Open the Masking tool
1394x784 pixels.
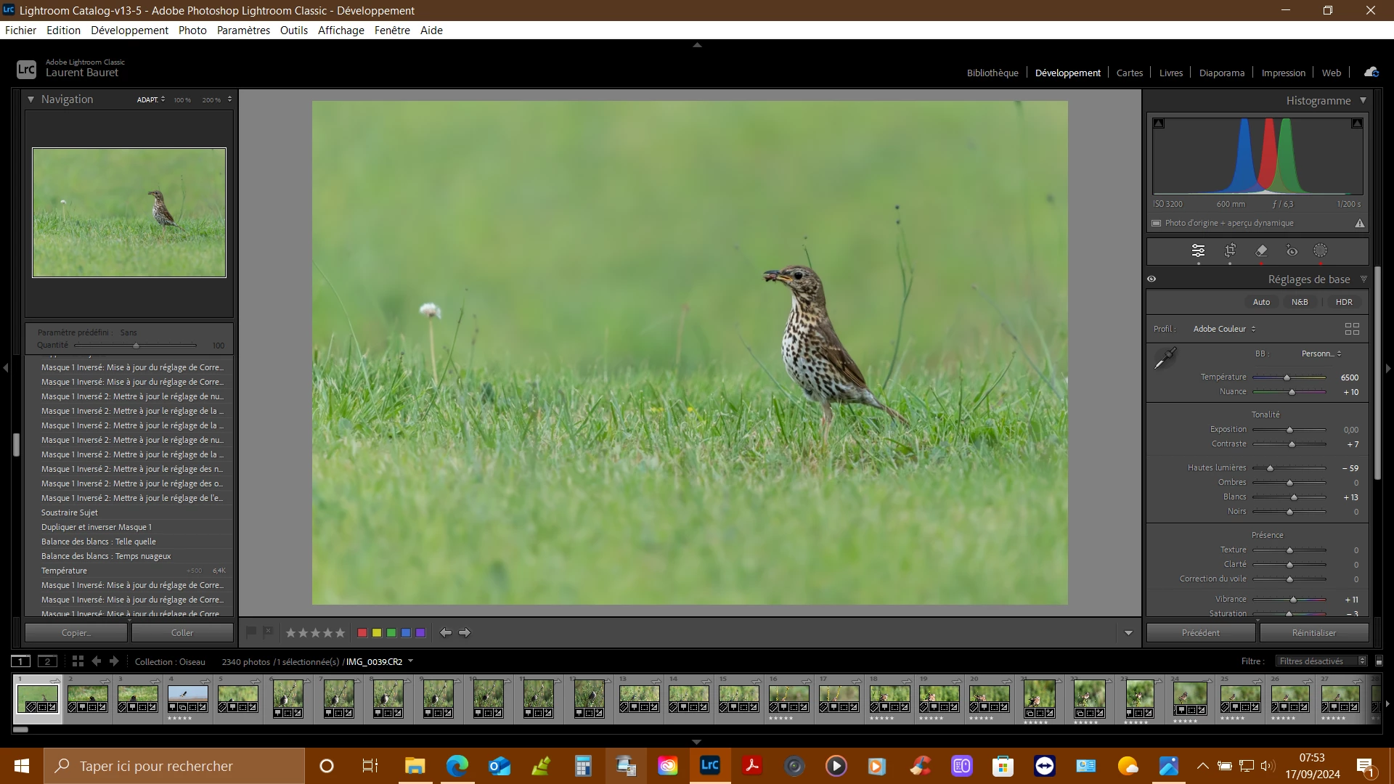point(1321,250)
